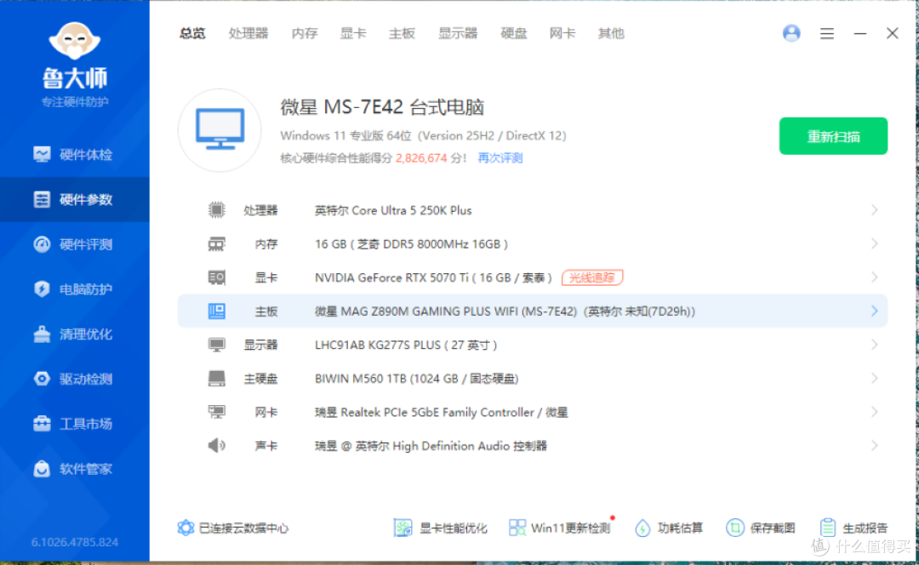
Task: Click NVIDIA GeForce RTX 5070 Ti text
Action: [434, 277]
